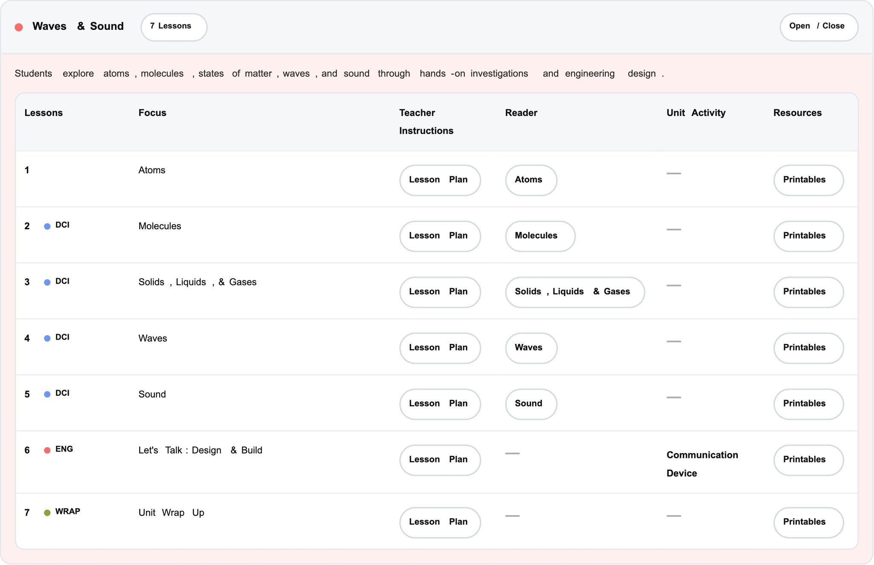This screenshot has width=874, height=565.
Task: Click the Teacher Instructions column header
Action: (426, 122)
